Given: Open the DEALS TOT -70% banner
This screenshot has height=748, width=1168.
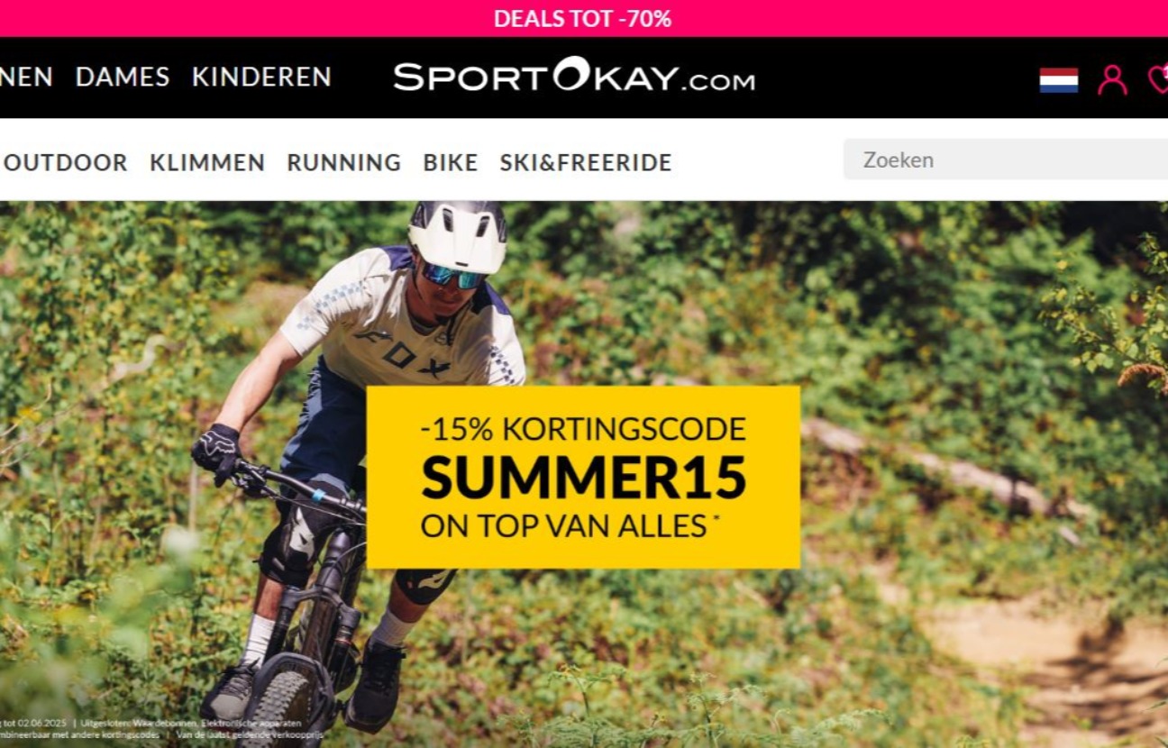Looking at the screenshot, I should [x=583, y=19].
